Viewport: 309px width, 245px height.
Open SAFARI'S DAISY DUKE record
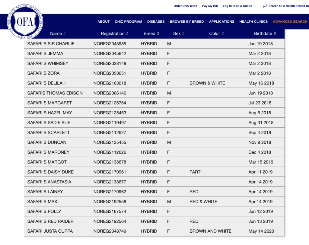tap(50, 172)
